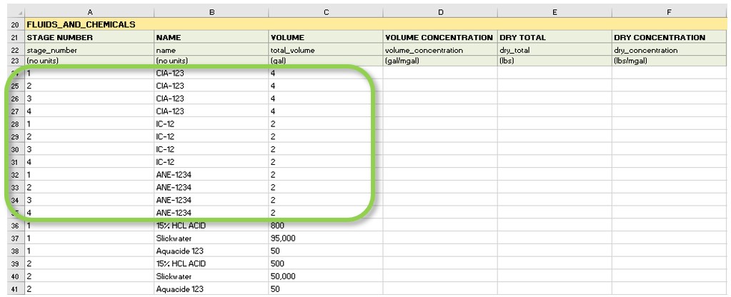Select column F header

pos(669,12)
